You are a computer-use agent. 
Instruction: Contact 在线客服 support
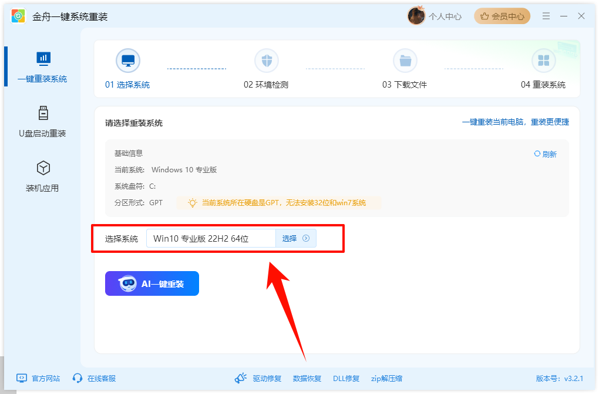click(x=97, y=379)
